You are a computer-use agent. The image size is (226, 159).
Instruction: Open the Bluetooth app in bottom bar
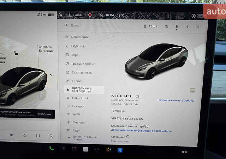[x=120, y=150]
